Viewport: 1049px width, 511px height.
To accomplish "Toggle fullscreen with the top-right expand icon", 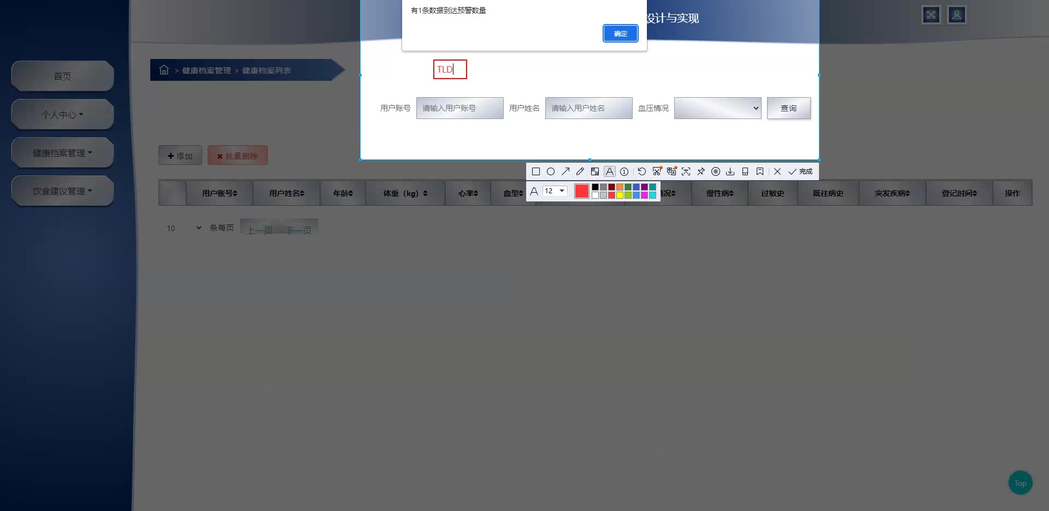I will (x=931, y=15).
